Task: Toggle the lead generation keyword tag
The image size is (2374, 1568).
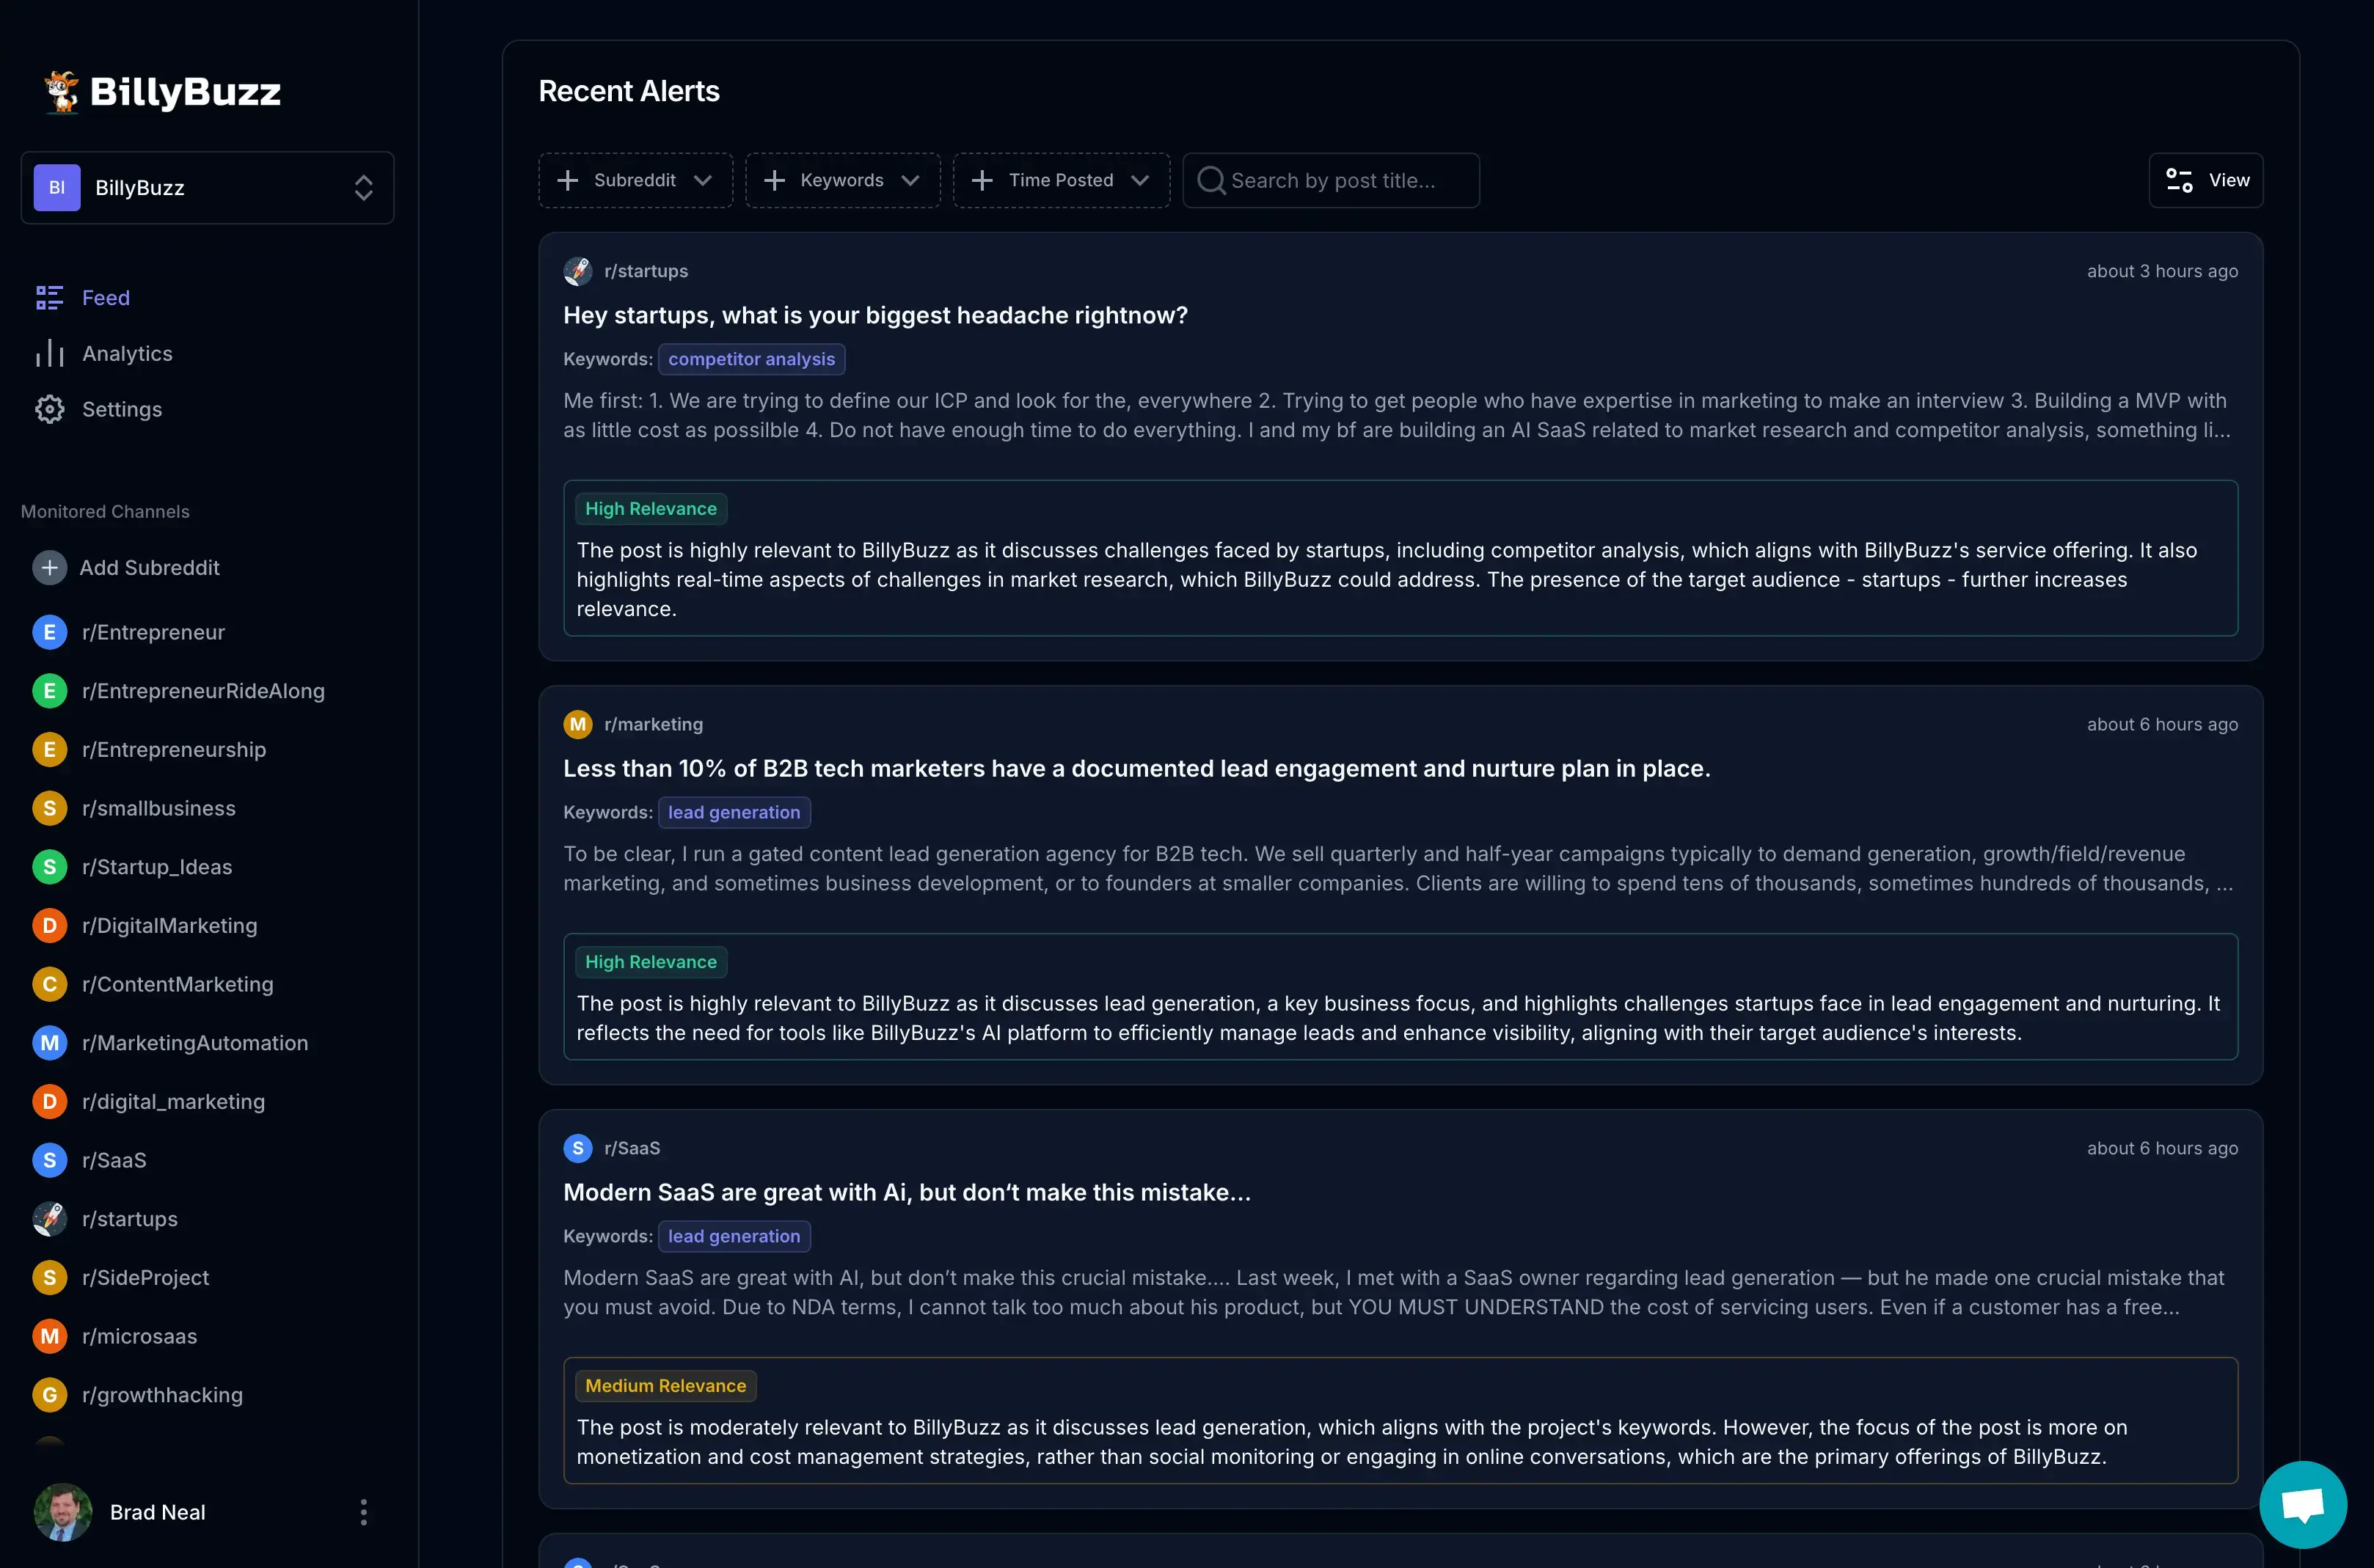Action: pos(734,812)
